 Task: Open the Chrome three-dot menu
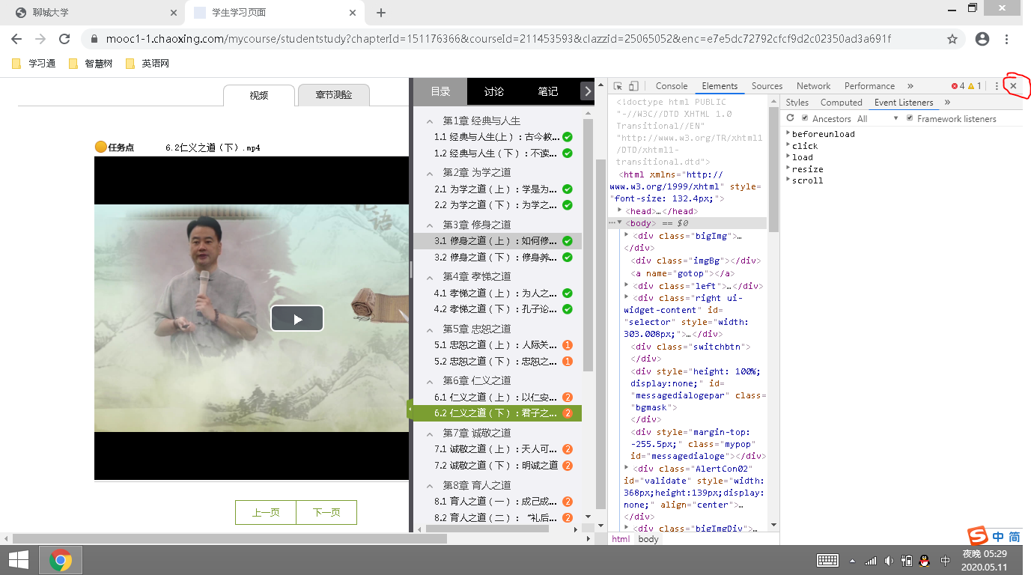(x=1007, y=39)
